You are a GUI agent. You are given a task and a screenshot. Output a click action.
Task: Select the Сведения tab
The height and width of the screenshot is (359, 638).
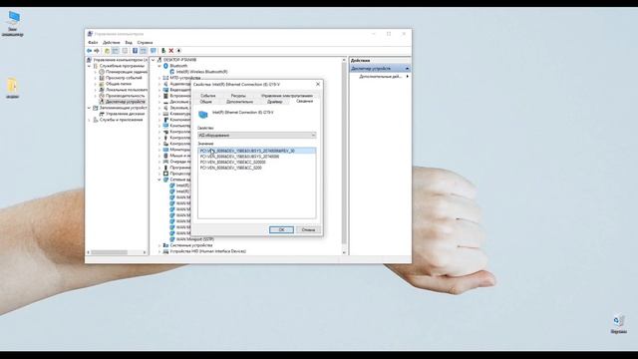click(304, 101)
